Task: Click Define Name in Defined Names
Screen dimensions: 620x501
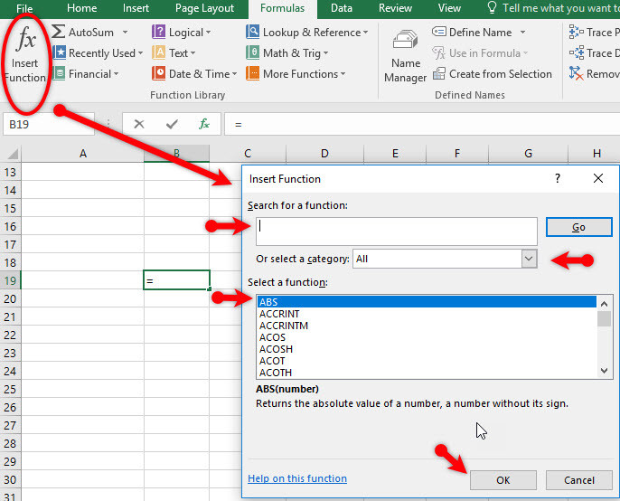Action: click(x=472, y=32)
